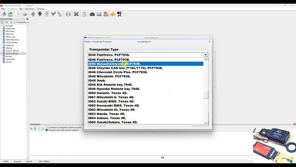
Task: Open the Параметры menu
Action: (30, 9)
